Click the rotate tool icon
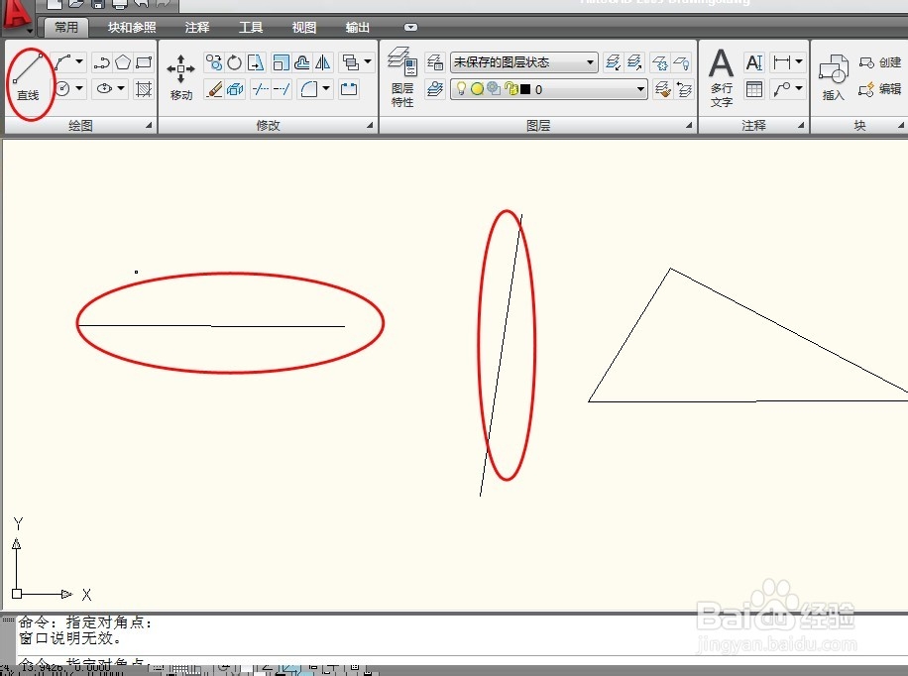Image resolution: width=908 pixels, height=676 pixels. click(235, 62)
